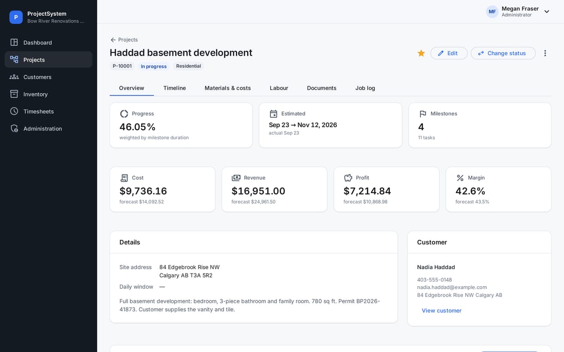The image size is (564, 352).
Task: Click phone number 403-555-0148
Action: (435, 280)
